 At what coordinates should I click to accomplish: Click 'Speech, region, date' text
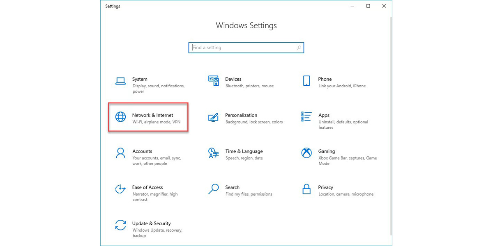pos(244,158)
